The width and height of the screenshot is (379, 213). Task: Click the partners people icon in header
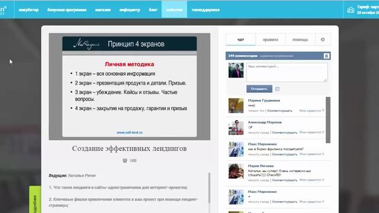click(x=351, y=10)
